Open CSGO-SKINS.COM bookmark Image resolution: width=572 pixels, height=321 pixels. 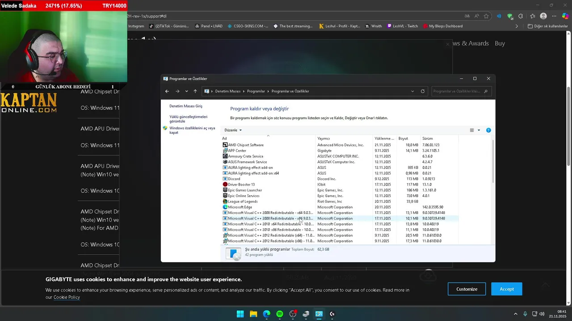(248, 26)
